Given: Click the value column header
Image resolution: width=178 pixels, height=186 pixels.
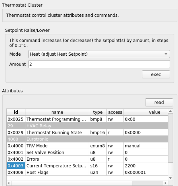Looking at the screenshot, I should click(x=146, y=112).
